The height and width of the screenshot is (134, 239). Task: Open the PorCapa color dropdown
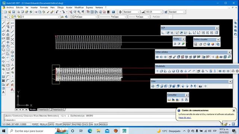[x=85, y=17]
